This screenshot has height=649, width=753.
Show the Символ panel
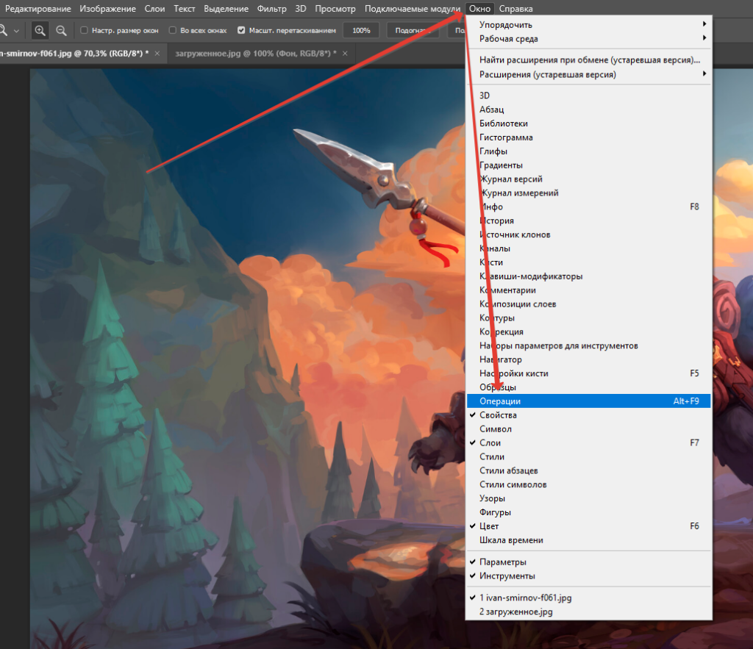pos(589,429)
